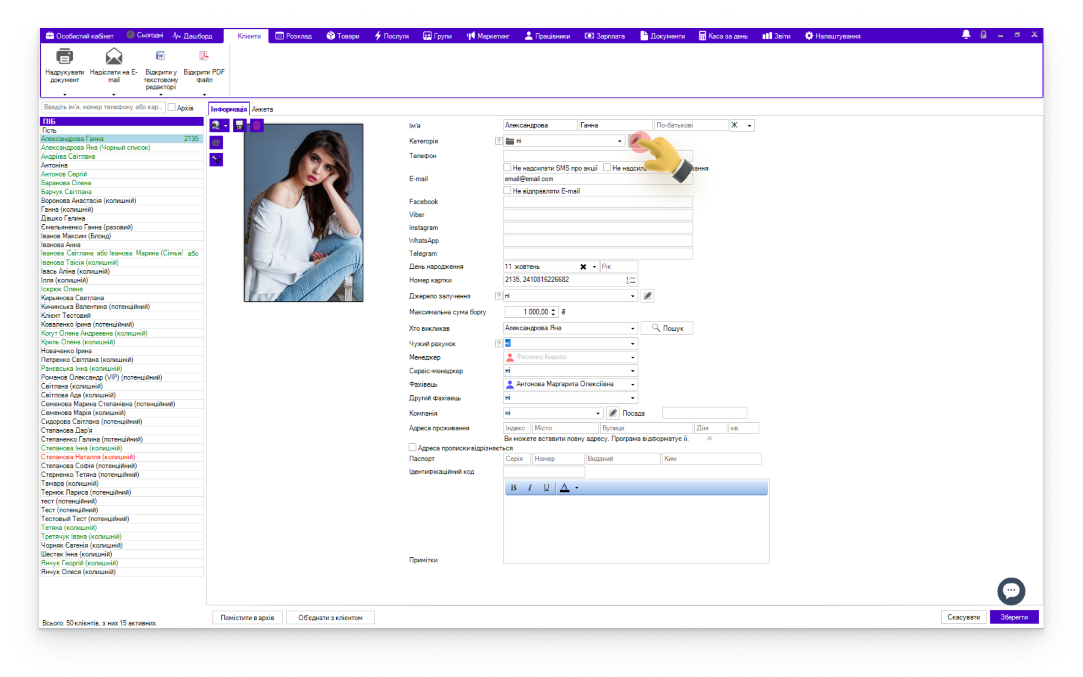Switch to the Анкета tab
1083x677 pixels.
pyautogui.click(x=262, y=109)
